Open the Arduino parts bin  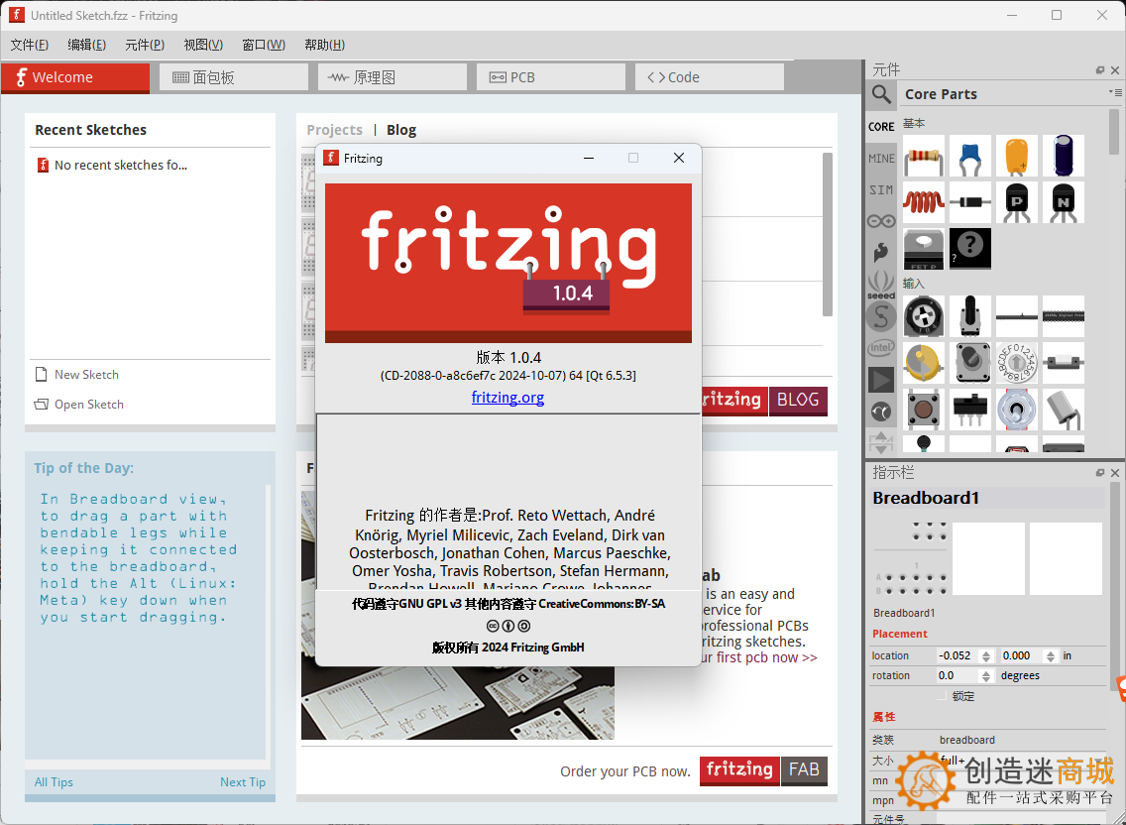point(881,221)
